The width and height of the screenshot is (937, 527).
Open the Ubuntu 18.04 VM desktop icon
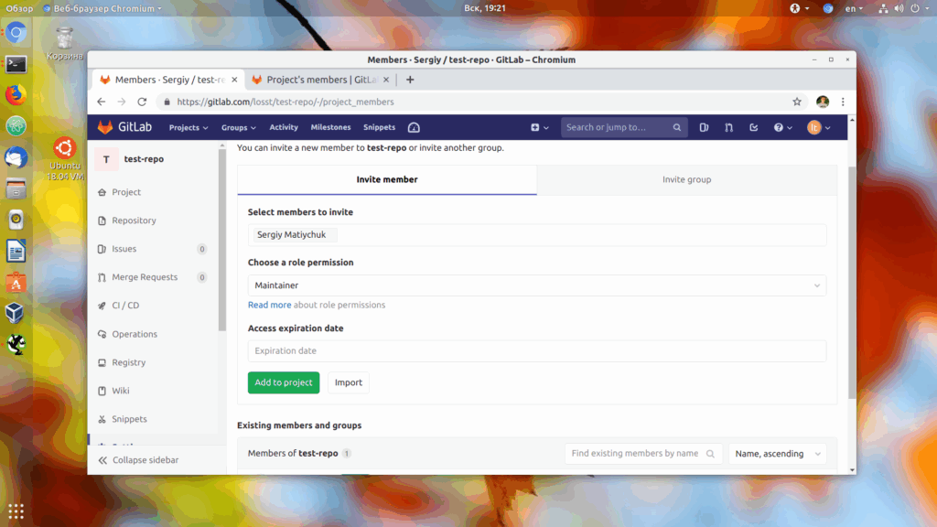pos(65,159)
